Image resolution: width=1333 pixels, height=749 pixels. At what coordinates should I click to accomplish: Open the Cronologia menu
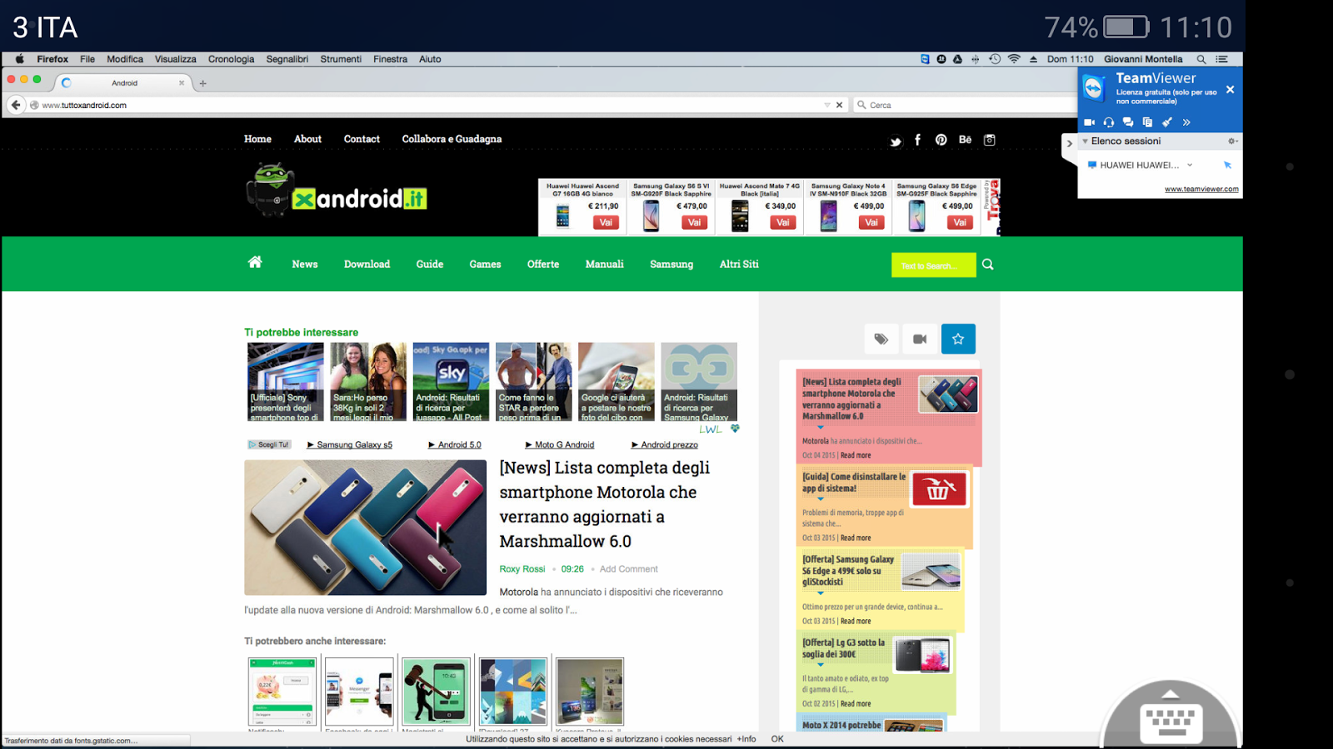click(232, 59)
